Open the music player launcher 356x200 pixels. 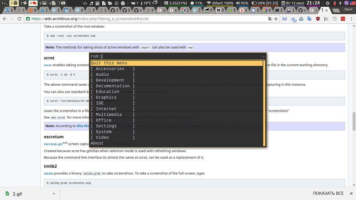(x=91, y=3)
